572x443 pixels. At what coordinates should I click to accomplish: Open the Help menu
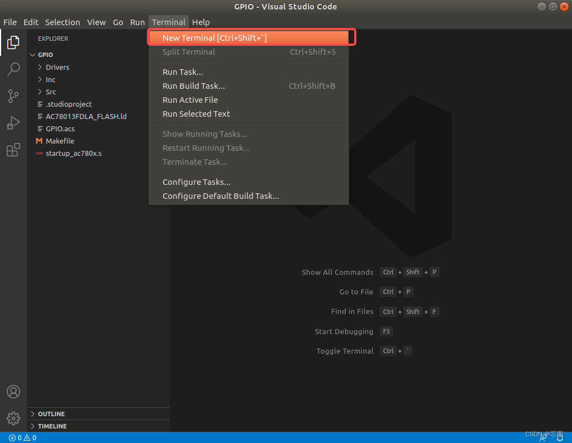(201, 22)
